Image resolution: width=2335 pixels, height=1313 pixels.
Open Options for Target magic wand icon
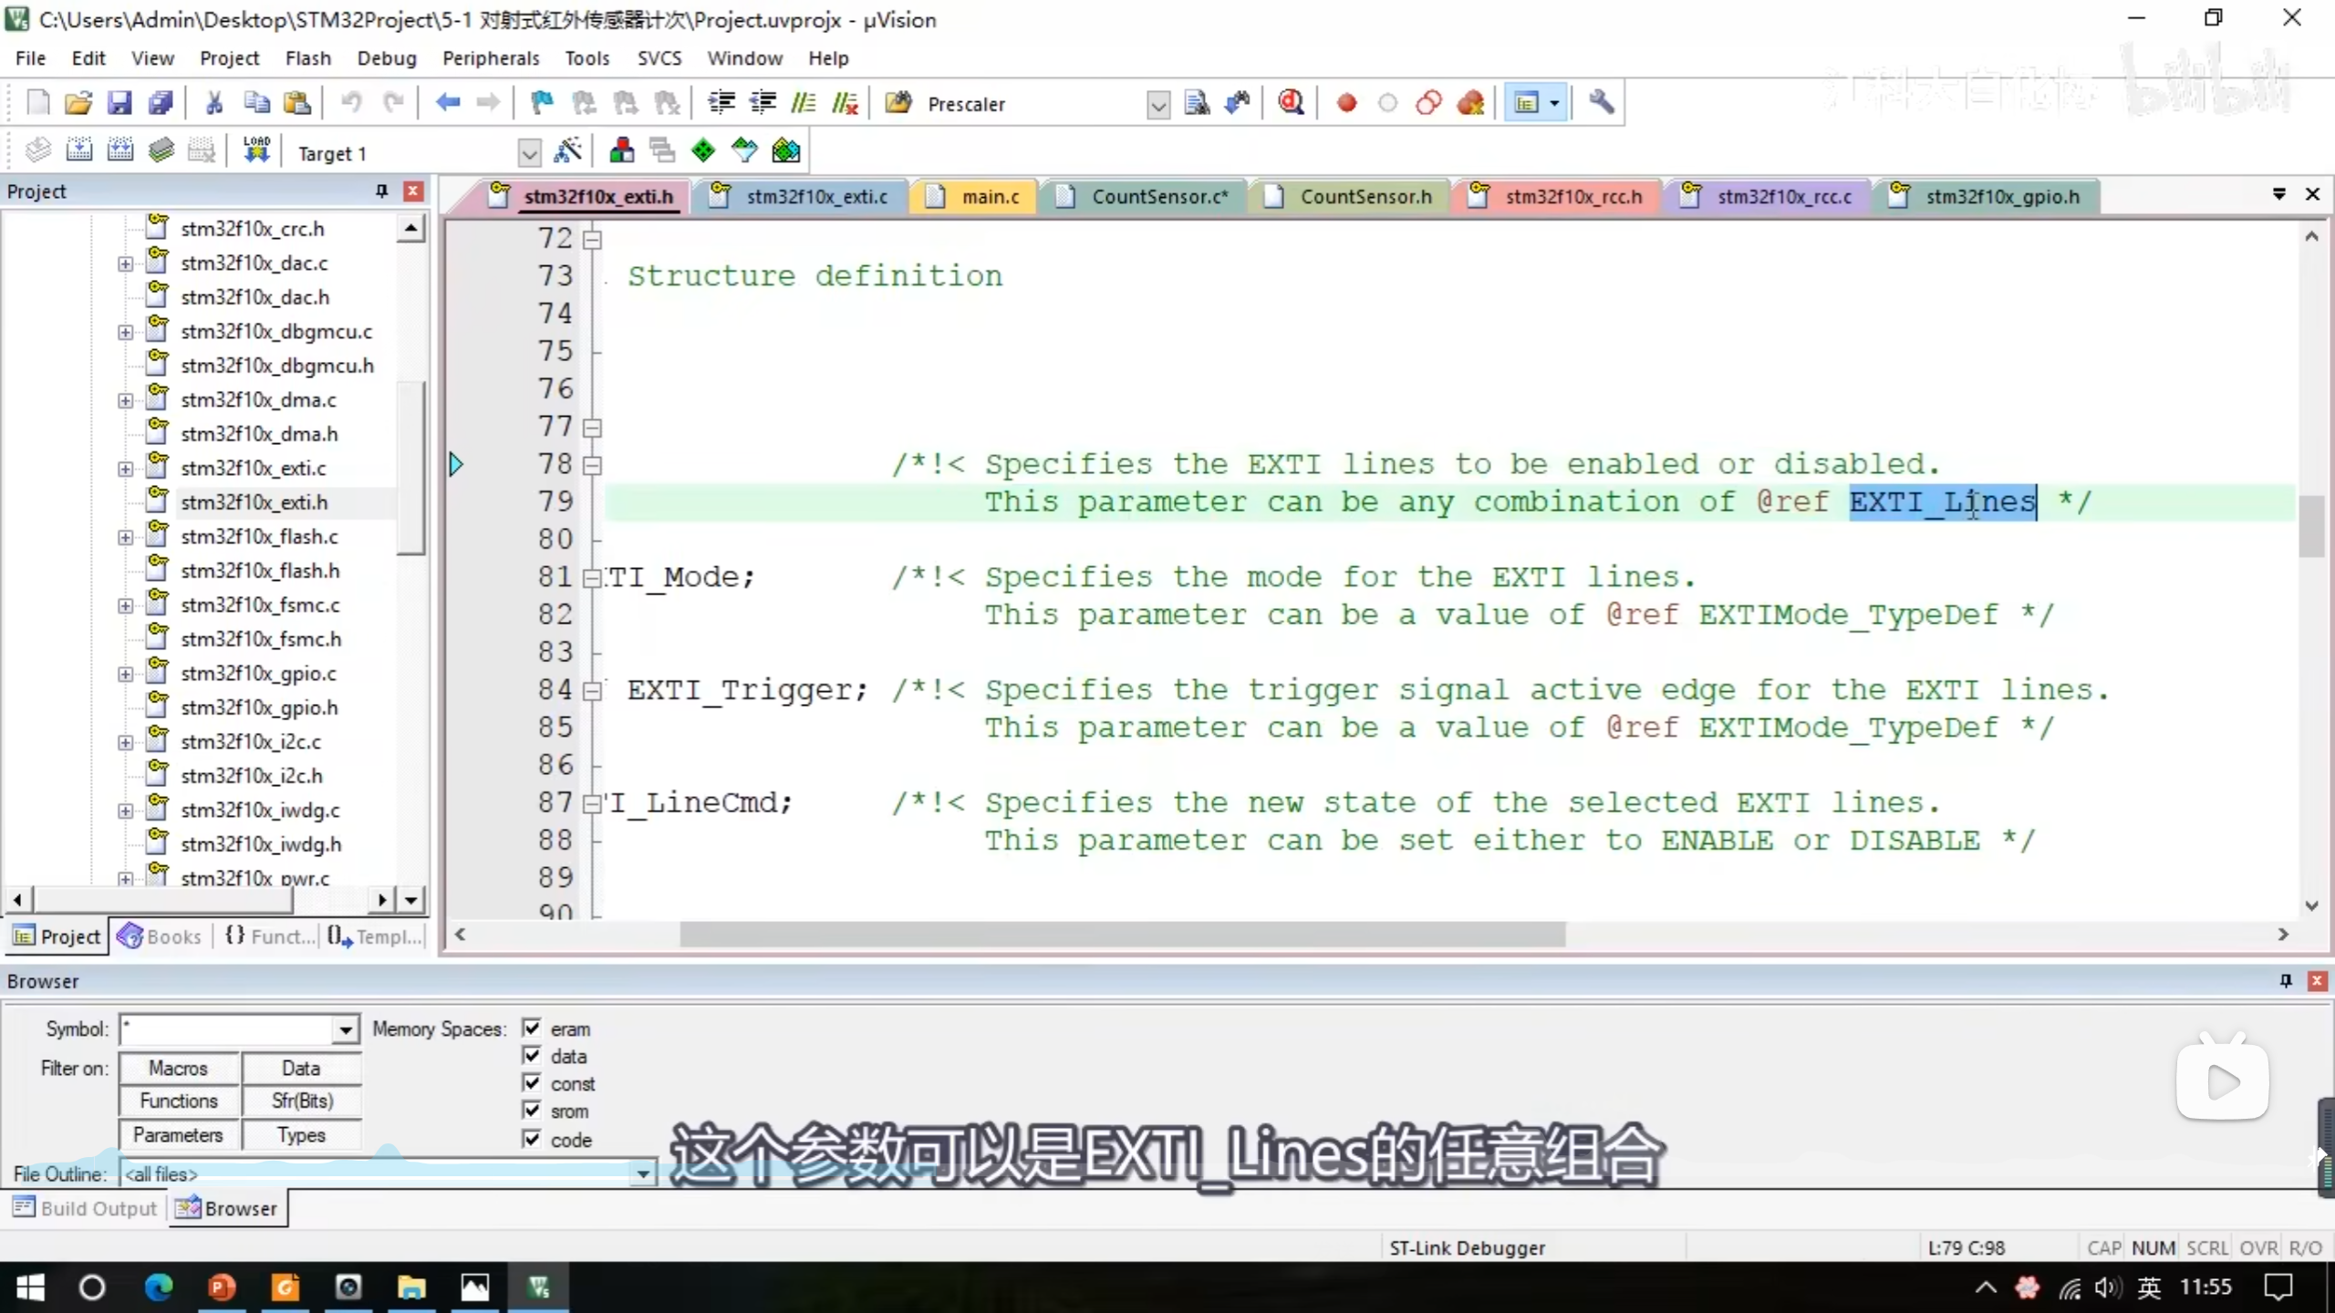tap(567, 151)
